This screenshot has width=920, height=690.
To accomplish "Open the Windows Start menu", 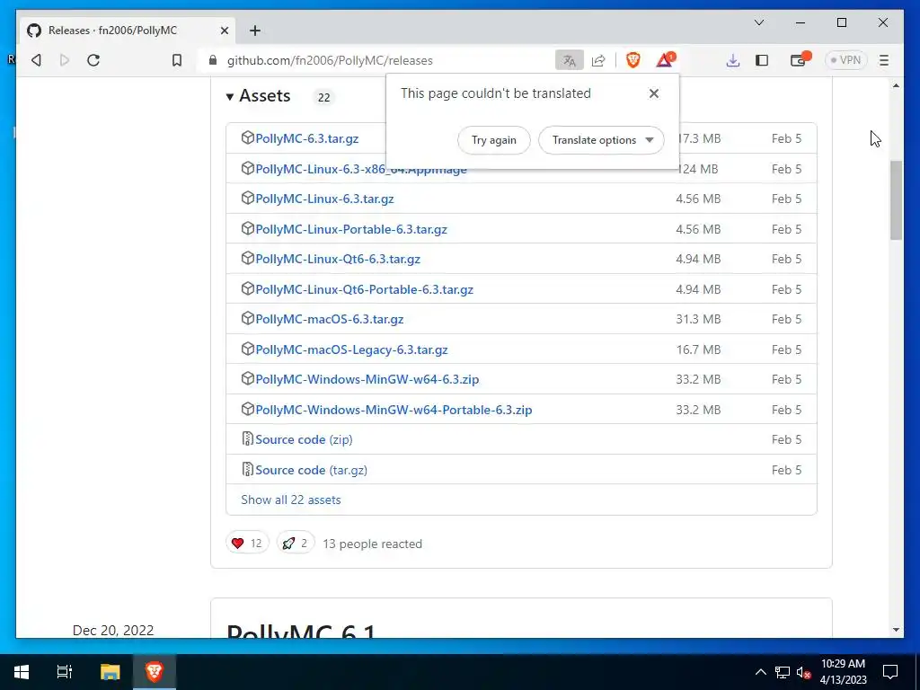I will coord(22,672).
